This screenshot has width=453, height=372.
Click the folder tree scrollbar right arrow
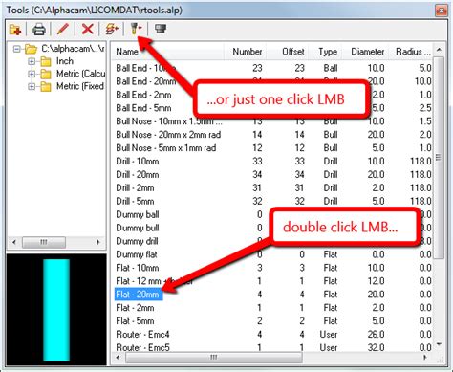click(x=98, y=242)
